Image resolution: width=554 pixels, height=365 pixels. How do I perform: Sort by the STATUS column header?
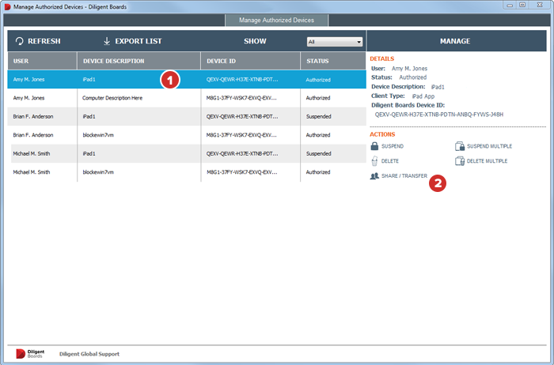[x=333, y=61]
